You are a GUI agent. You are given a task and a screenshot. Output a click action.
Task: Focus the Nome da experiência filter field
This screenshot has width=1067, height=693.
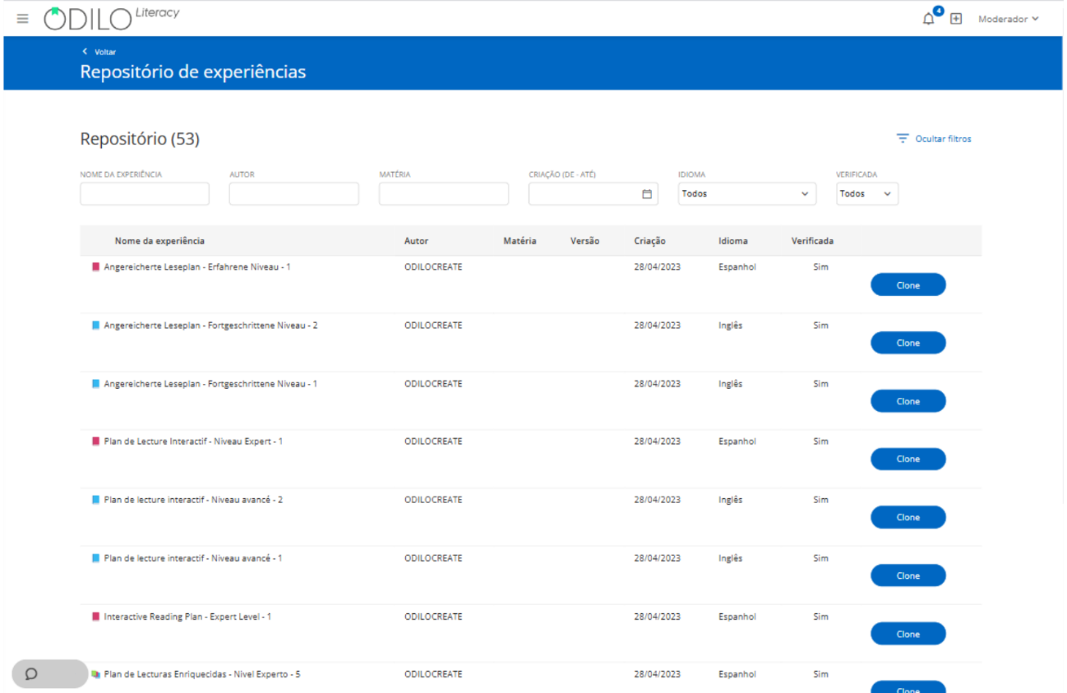pyautogui.click(x=145, y=194)
